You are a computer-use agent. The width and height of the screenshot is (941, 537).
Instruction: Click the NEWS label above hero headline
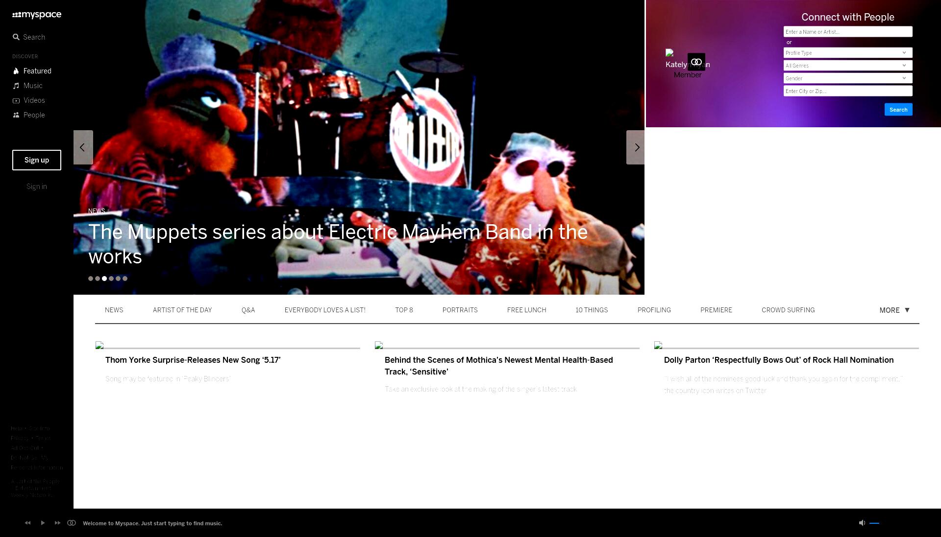click(x=97, y=211)
